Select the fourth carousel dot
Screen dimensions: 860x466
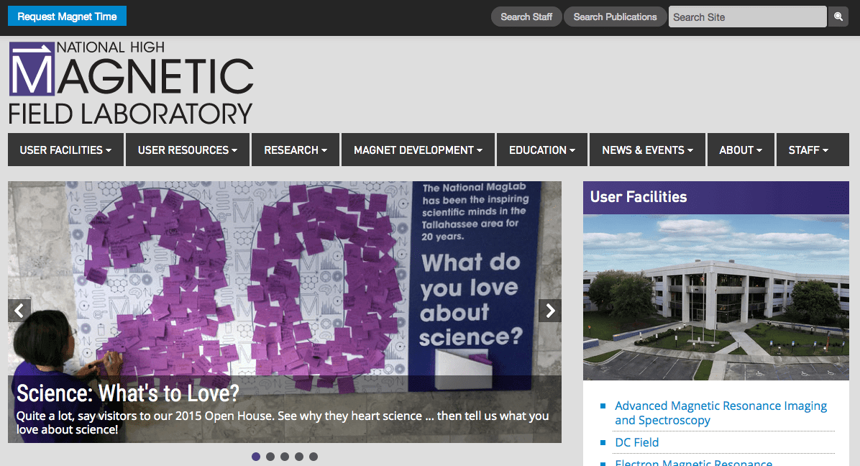(x=299, y=457)
